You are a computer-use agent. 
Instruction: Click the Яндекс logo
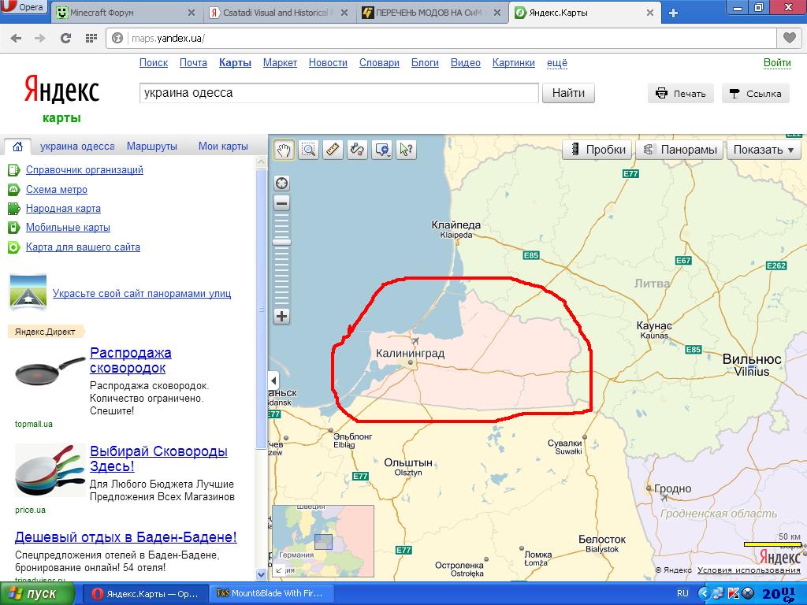pos(61,90)
